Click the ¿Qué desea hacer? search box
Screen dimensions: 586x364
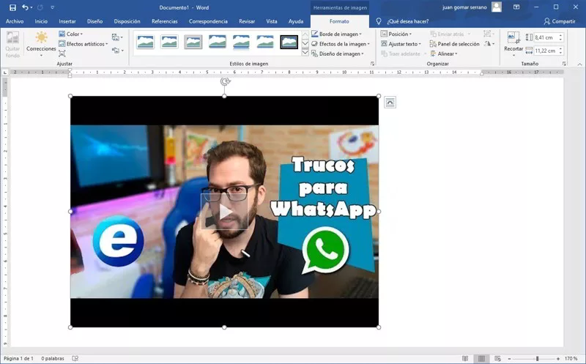(407, 21)
